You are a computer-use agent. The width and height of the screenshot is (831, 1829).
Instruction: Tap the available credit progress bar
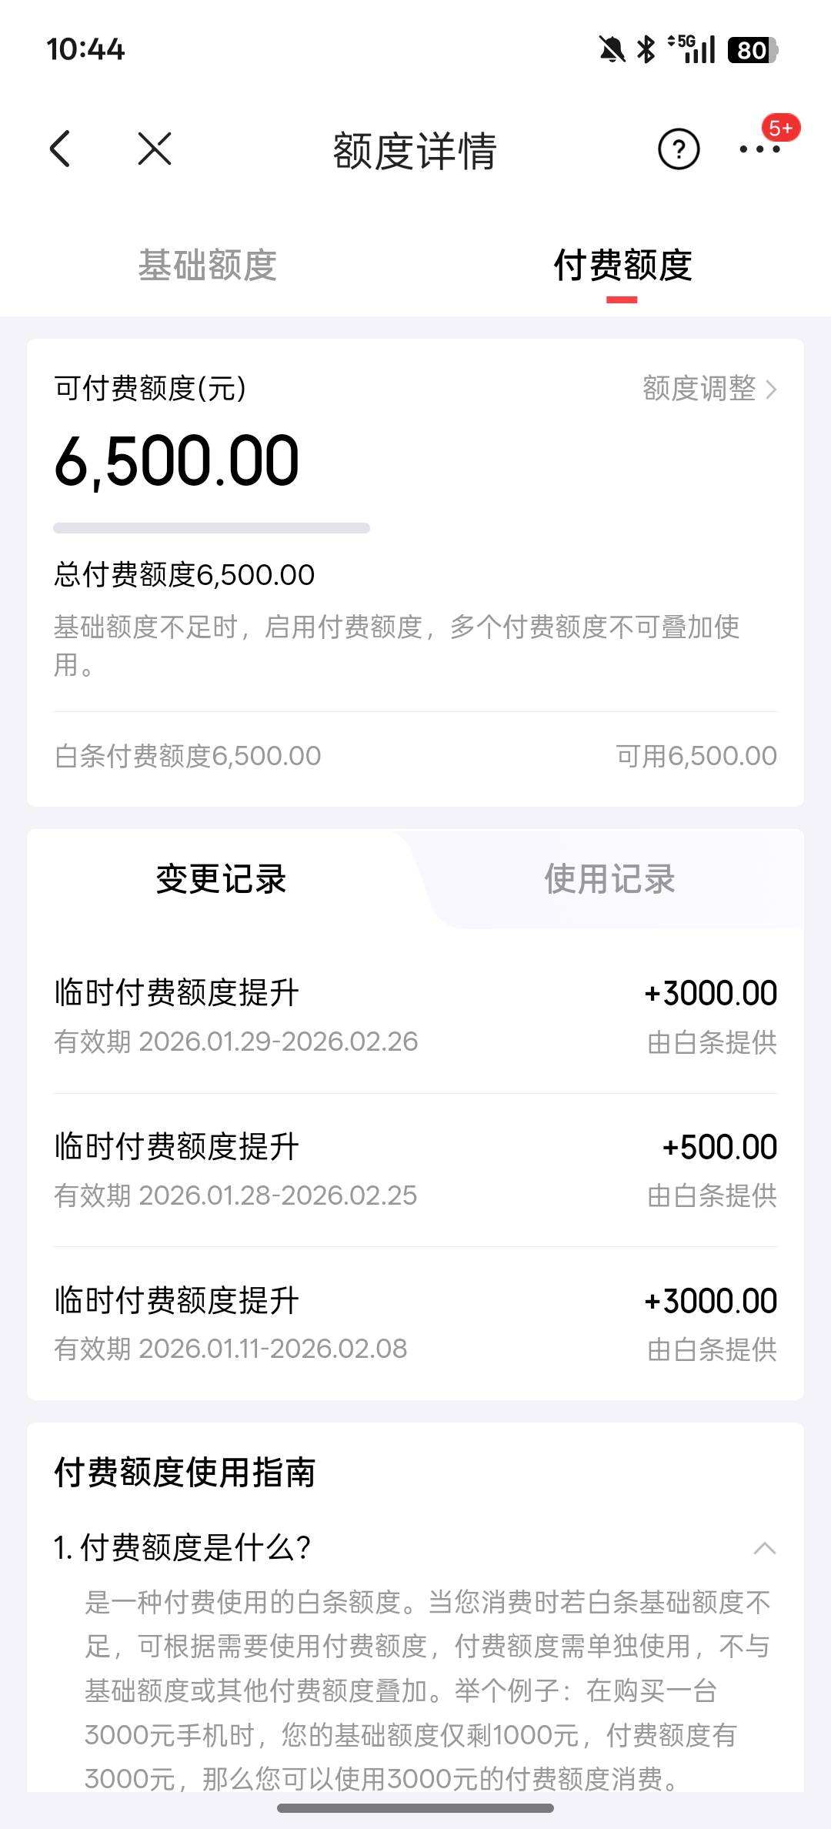pos(212,528)
